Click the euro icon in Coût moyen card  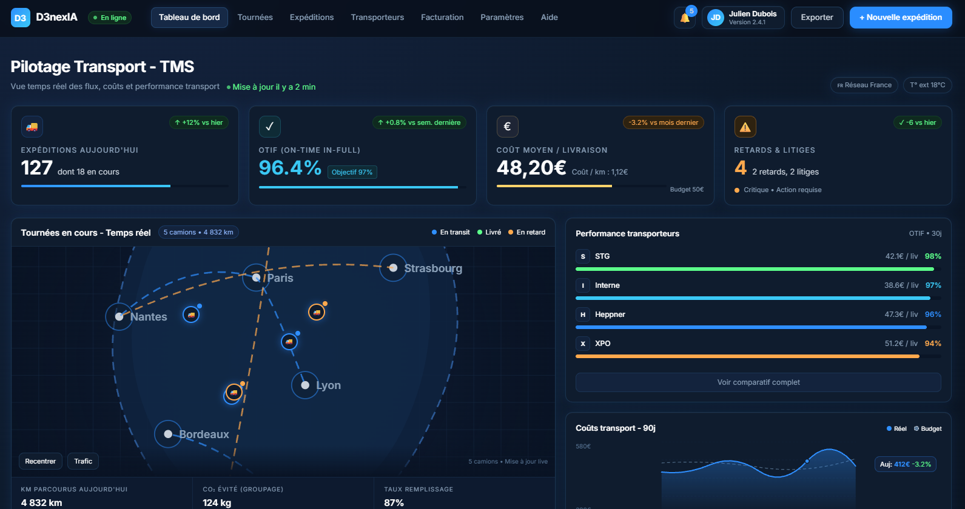507,127
